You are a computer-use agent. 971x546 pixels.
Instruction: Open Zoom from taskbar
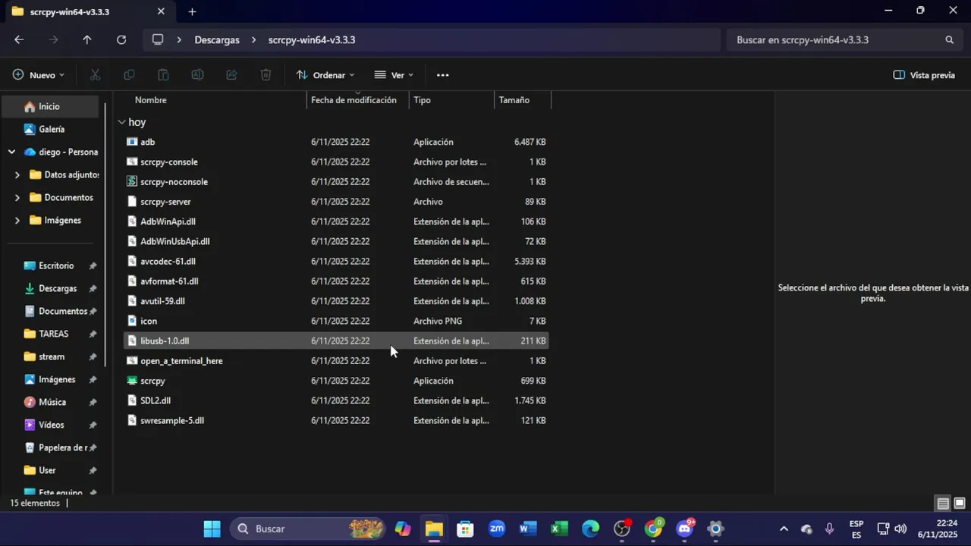[497, 529]
